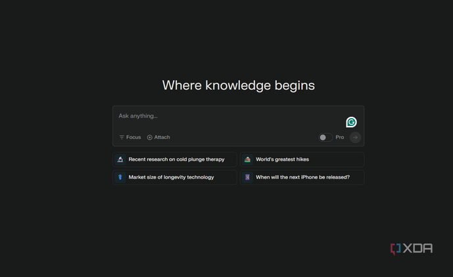
Task: Toggle the Pro search switch on
Action: (x=325, y=137)
